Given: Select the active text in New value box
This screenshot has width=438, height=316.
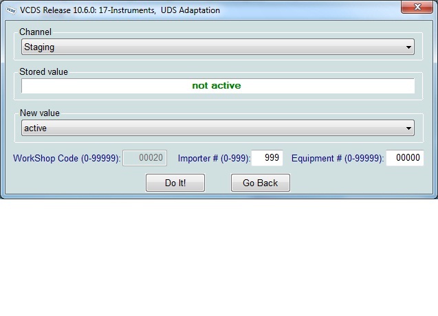Looking at the screenshot, I should 36,128.
